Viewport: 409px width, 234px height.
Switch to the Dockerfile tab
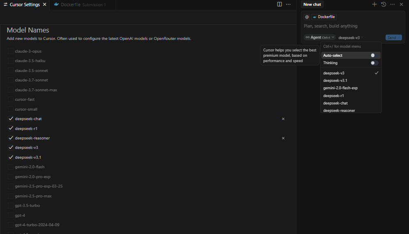[x=83, y=5]
